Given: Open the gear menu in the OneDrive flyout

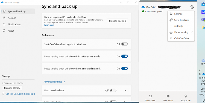Looking at the screenshot, I should pyautogui.click(x=192, y=7).
